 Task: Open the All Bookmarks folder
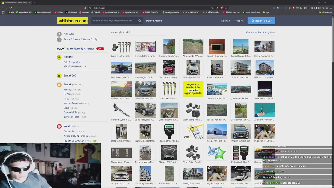click(326, 12)
